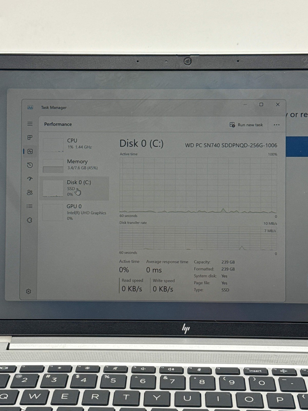Click the Performance page title

click(58, 124)
